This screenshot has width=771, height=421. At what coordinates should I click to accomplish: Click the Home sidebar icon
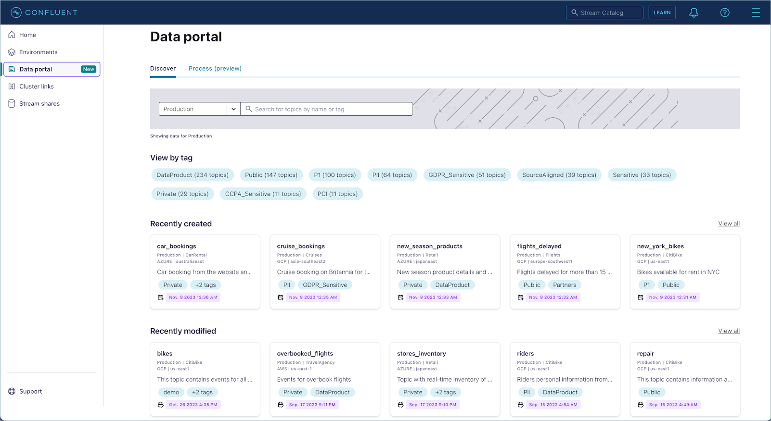pos(12,35)
